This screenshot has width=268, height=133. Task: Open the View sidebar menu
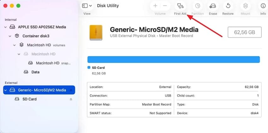(x=87, y=6)
